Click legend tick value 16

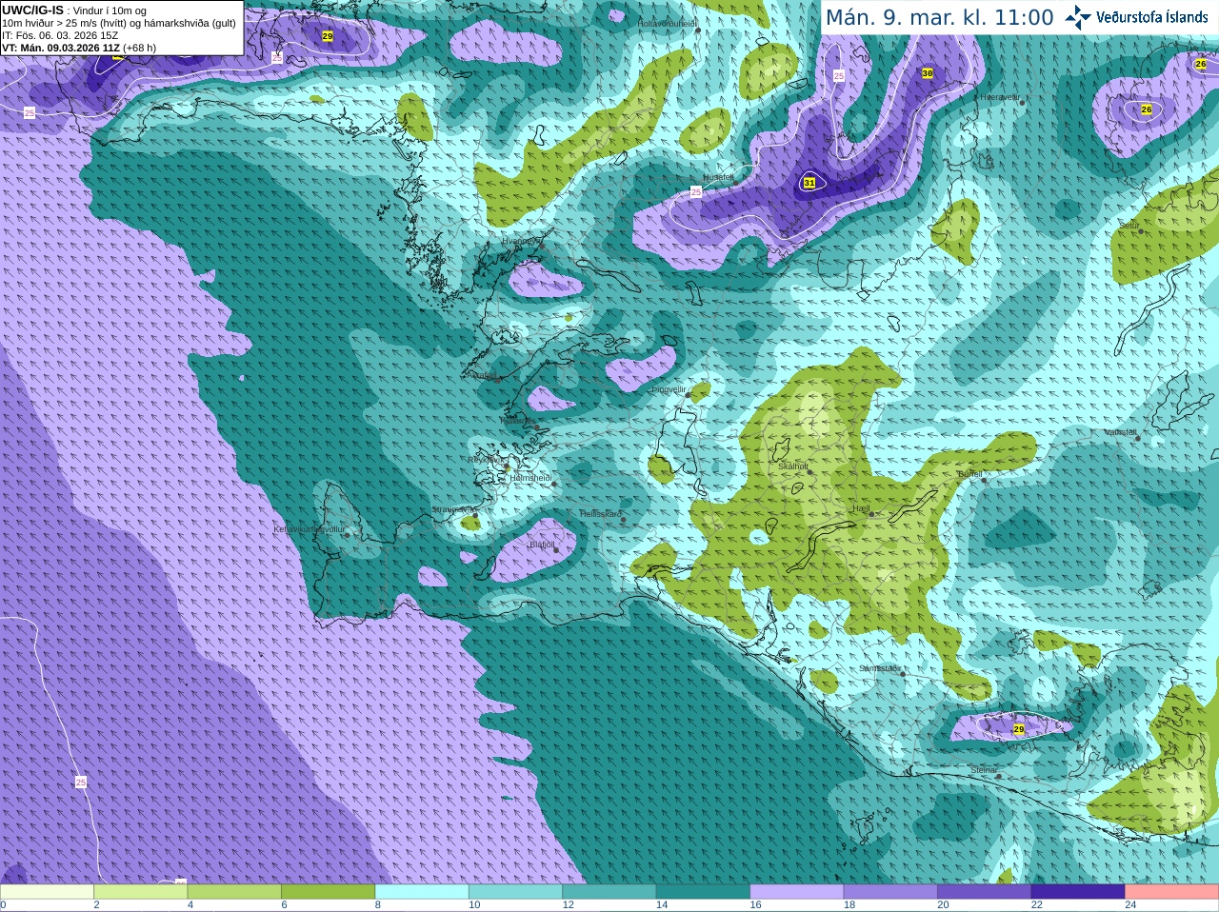click(x=755, y=905)
